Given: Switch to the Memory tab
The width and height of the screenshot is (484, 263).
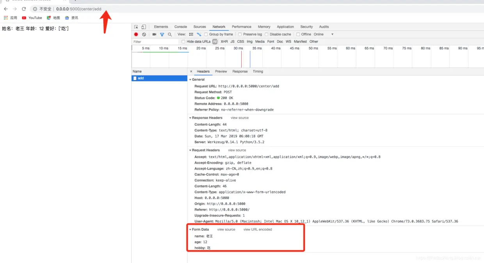Looking at the screenshot, I should click(264, 27).
